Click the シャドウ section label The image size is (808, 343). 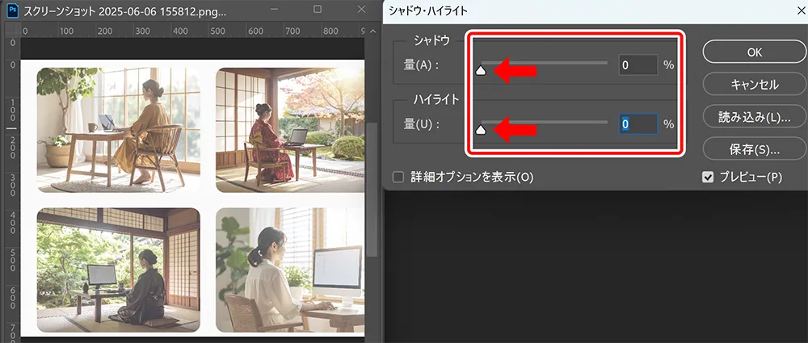pos(431,40)
